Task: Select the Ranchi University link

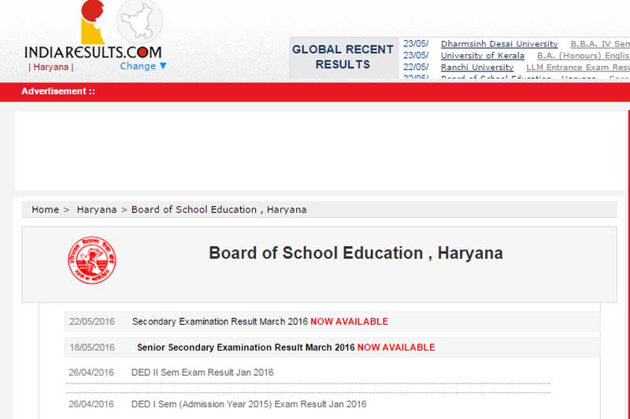Action: click(x=476, y=68)
